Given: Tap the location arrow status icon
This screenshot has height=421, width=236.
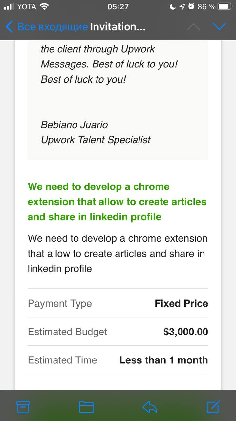Looking at the screenshot, I should 182,6.
